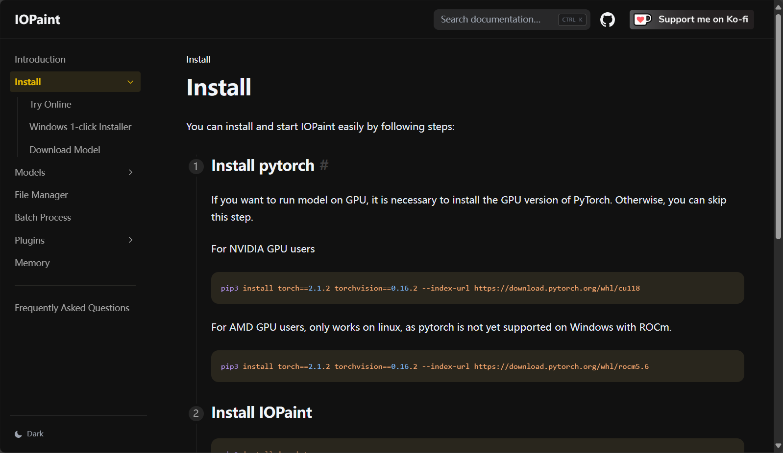Viewport: 783px width, 453px height.
Task: Click Support me on Ko-fi button
Action: (691, 20)
